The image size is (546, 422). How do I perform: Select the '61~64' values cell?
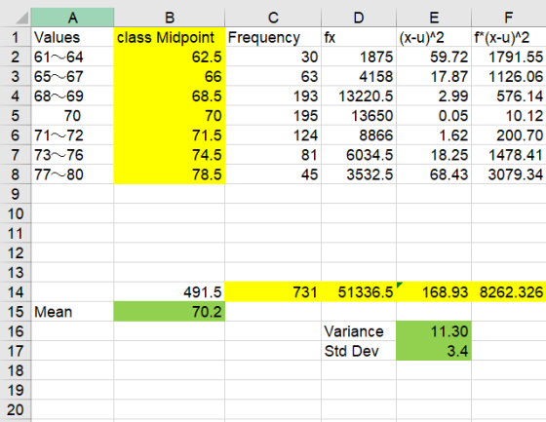coord(72,57)
